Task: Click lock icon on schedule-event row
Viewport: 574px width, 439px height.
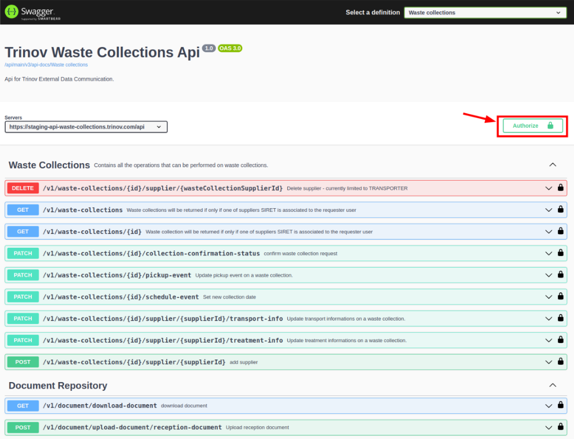Action: [561, 296]
